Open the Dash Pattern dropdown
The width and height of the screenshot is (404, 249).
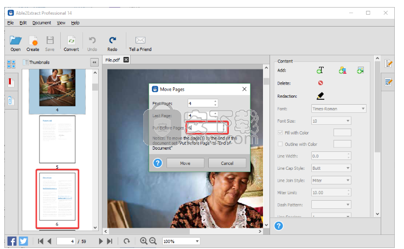click(x=331, y=205)
